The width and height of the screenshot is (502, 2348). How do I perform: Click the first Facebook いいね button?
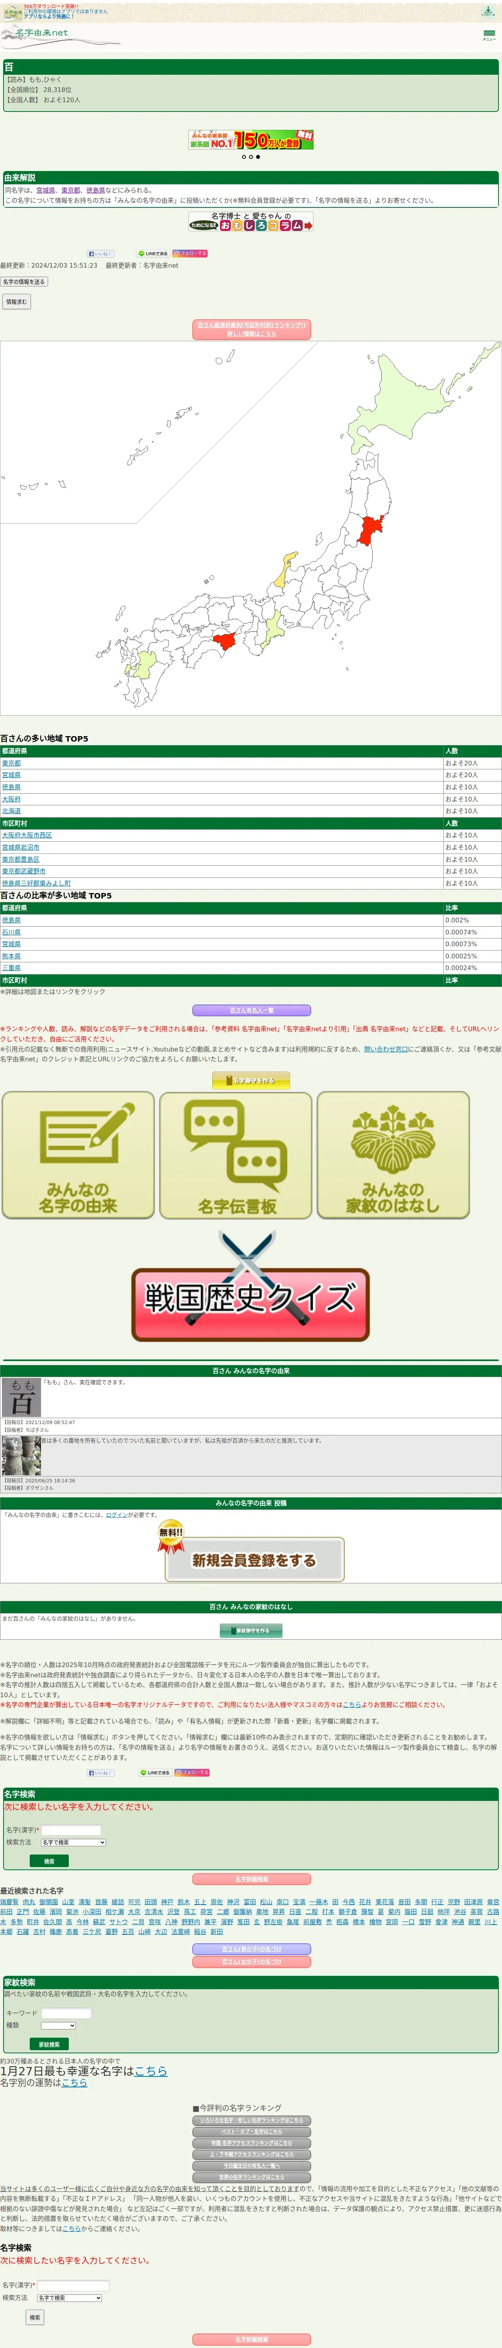coord(100,254)
